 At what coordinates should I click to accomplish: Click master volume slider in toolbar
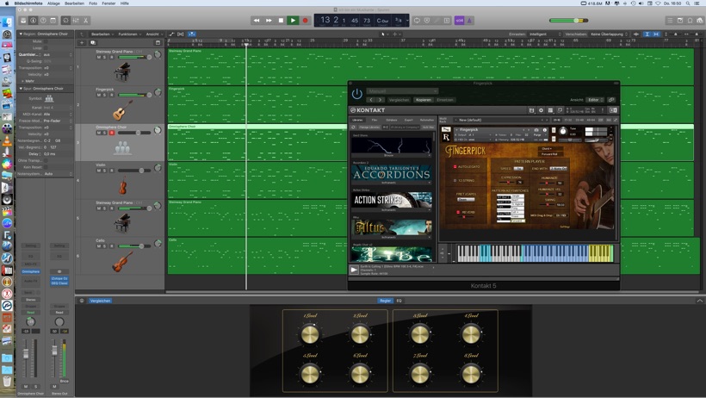click(568, 21)
